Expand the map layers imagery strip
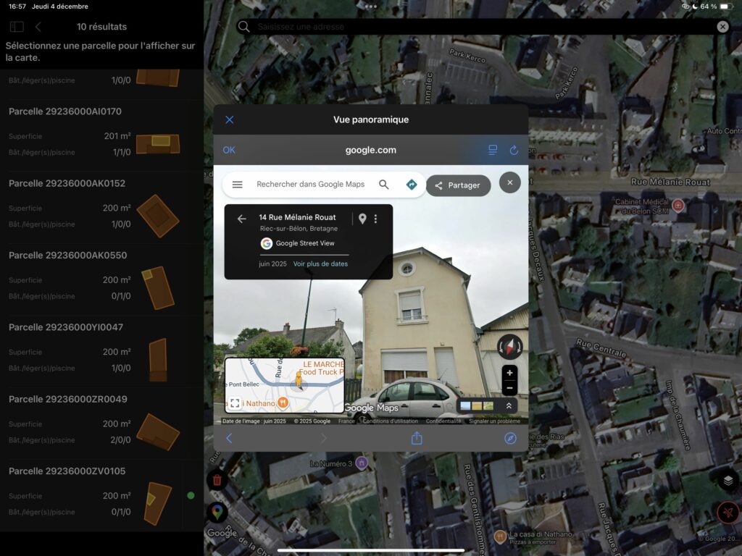This screenshot has height=556, width=742. 509,406
